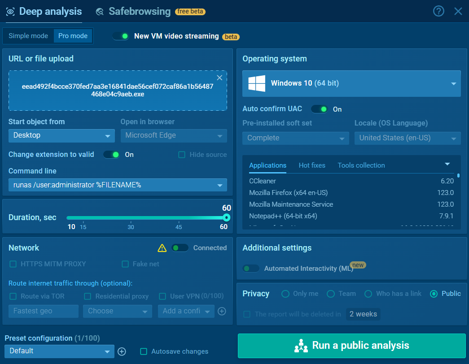The width and height of the screenshot is (469, 364).
Task: Select 'Who has a link' privacy option
Action: (x=368, y=294)
